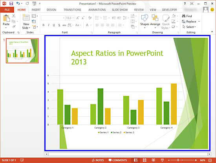Click the Redo/Repeat icon
Screen dimensions: 216x163
tap(27, 4)
